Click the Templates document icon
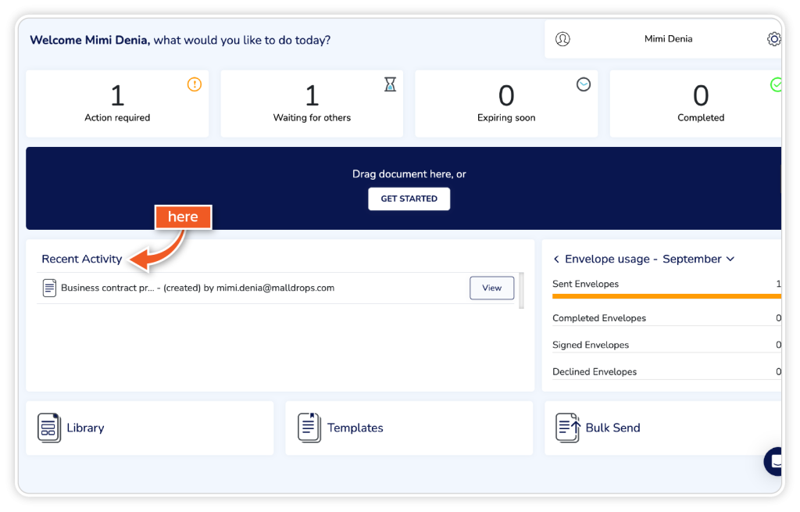 [309, 428]
